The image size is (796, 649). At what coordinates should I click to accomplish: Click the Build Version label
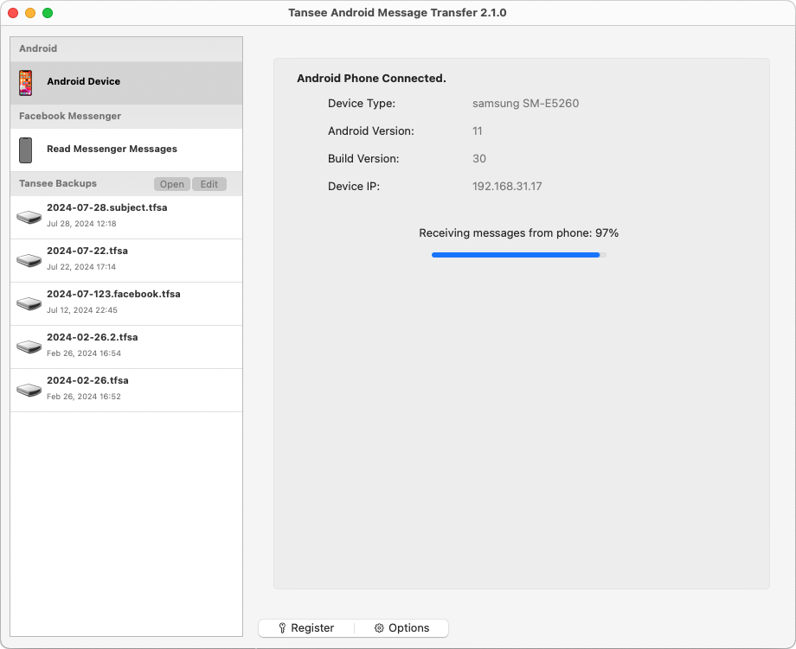[363, 159]
